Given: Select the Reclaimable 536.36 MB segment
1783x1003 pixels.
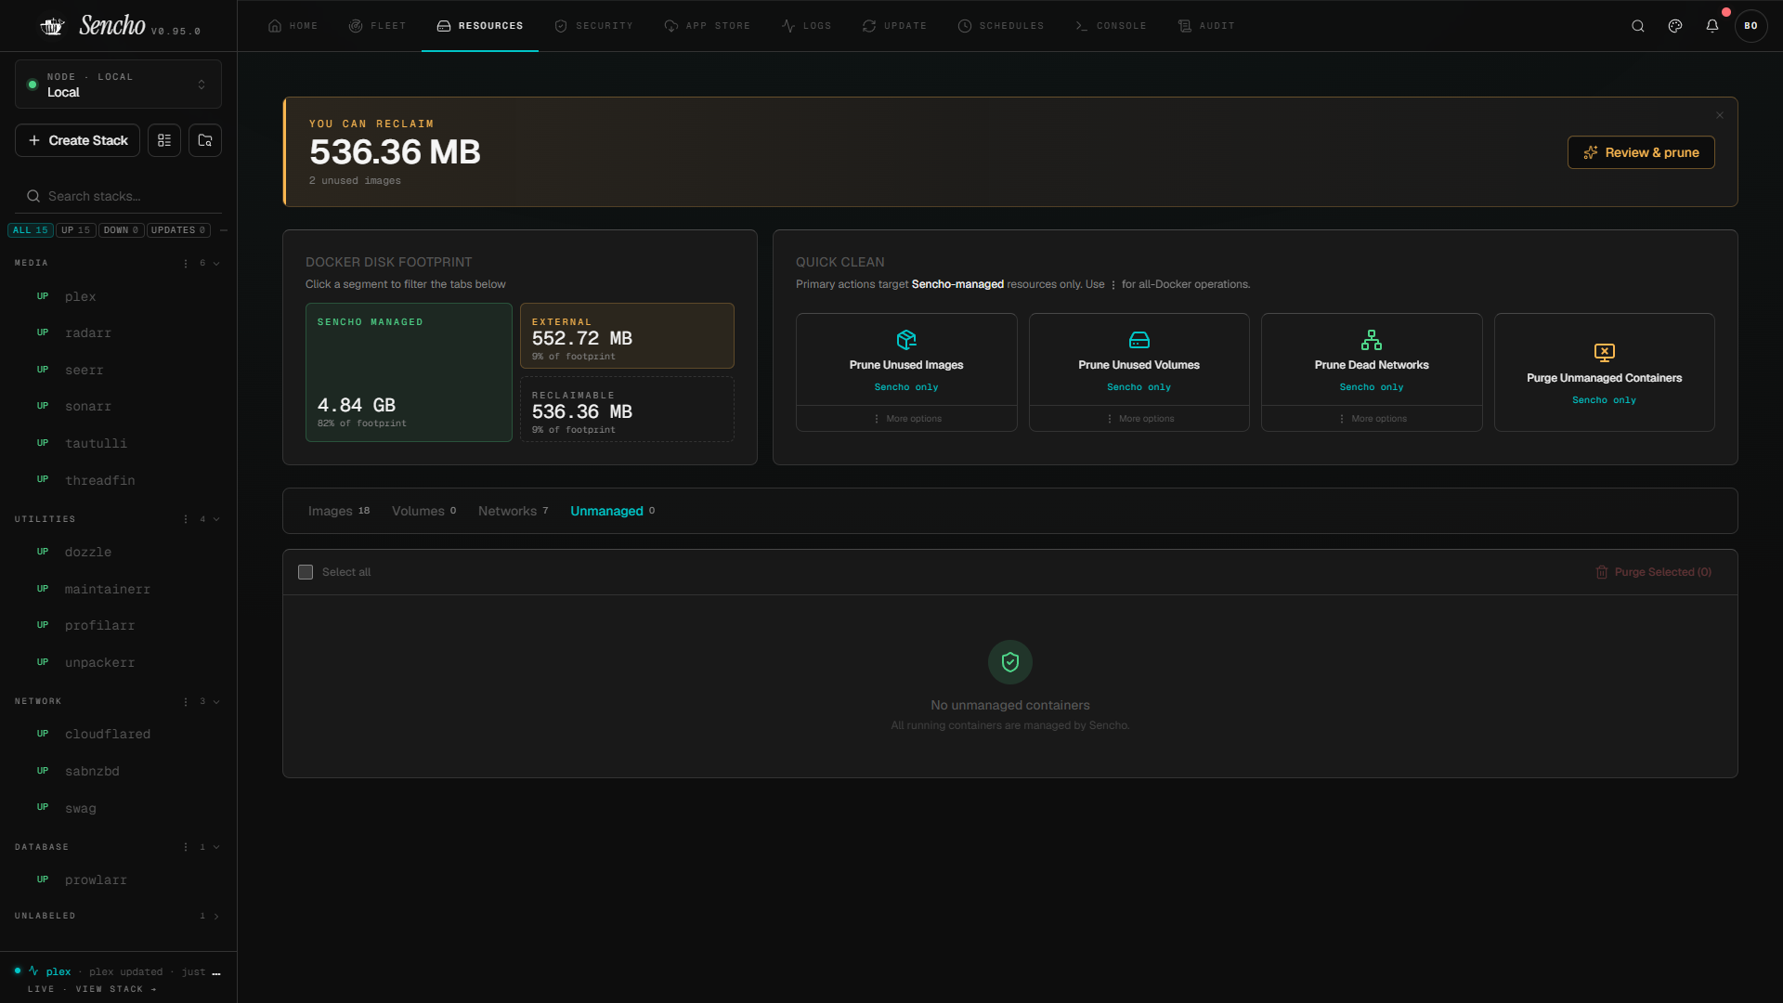Looking at the screenshot, I should click(627, 409).
